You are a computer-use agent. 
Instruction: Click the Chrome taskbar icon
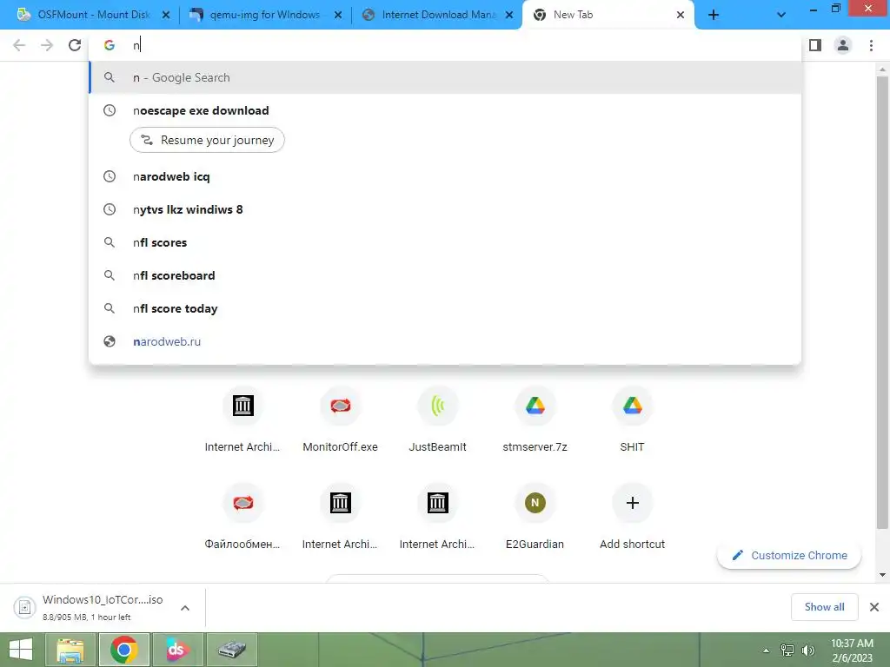[x=124, y=650]
